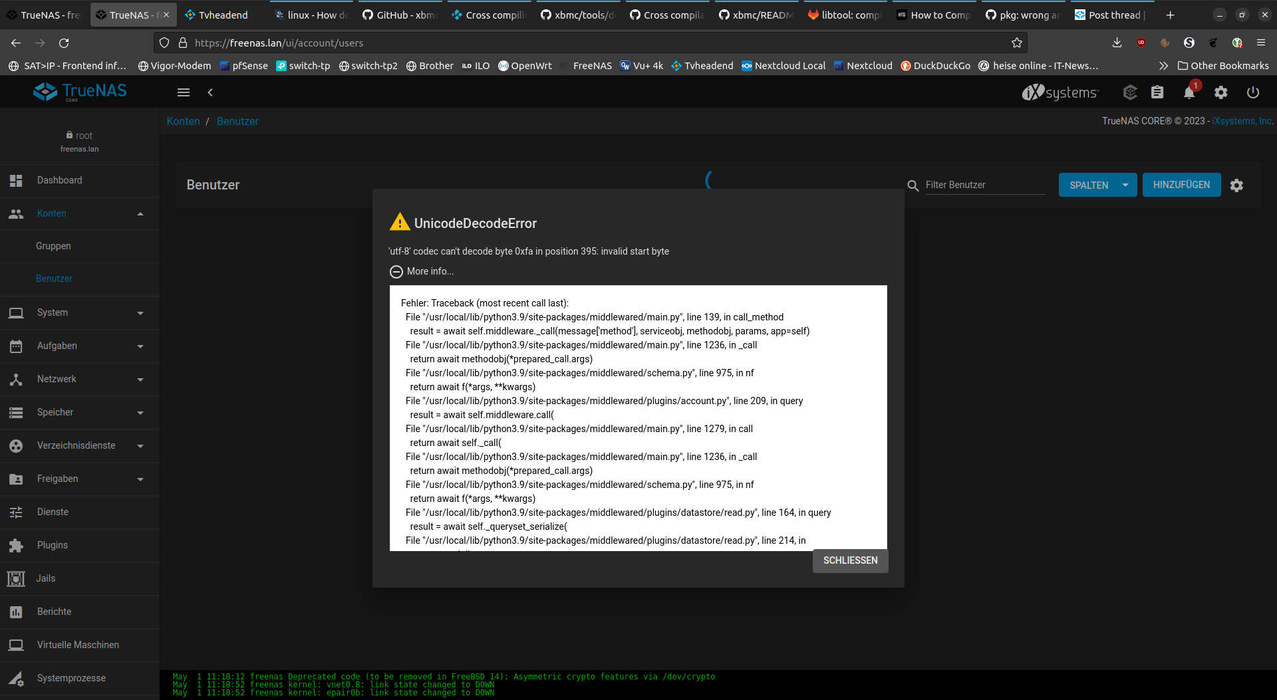Image resolution: width=1277 pixels, height=700 pixels.
Task: Click the Speicher storage icon
Action: point(16,412)
